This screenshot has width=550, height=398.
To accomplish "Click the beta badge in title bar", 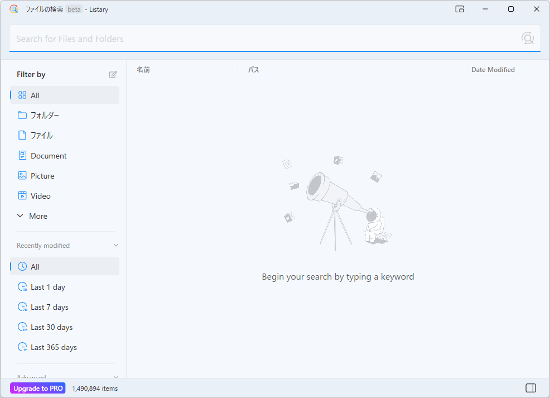I will 74,9.
